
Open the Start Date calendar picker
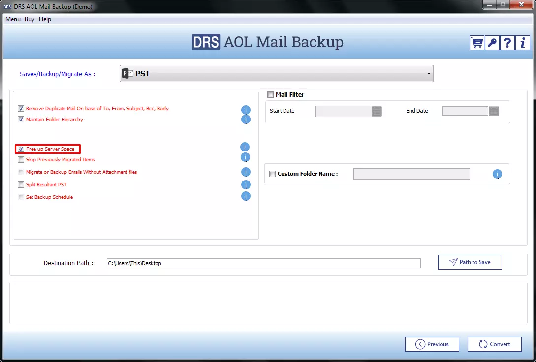377,111
